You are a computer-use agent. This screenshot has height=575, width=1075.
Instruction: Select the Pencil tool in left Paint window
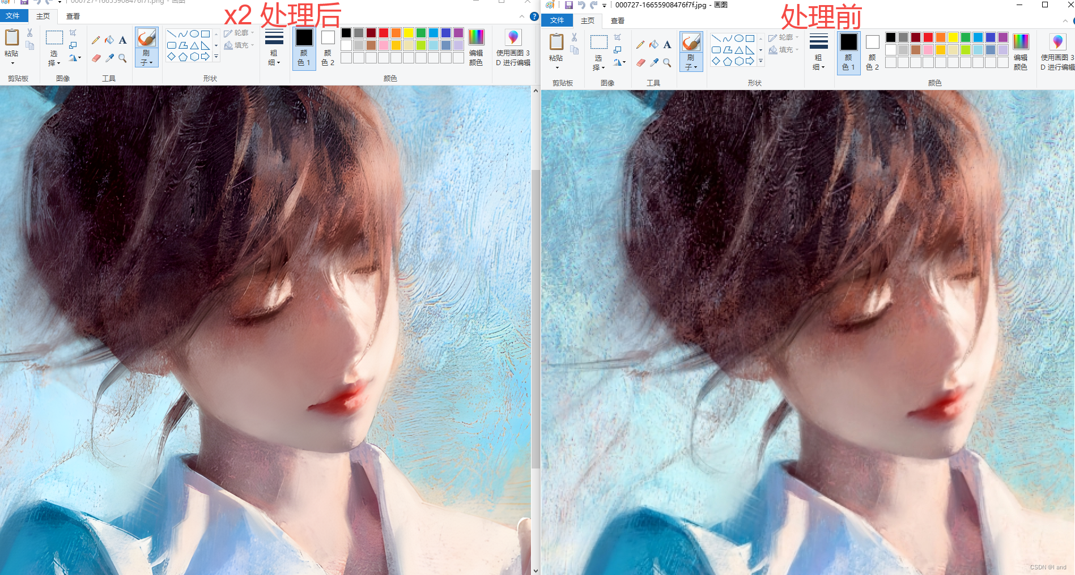96,40
